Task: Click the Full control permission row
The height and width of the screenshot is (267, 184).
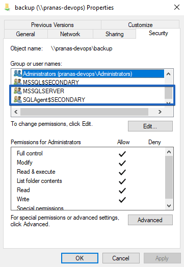Action: pos(88,153)
